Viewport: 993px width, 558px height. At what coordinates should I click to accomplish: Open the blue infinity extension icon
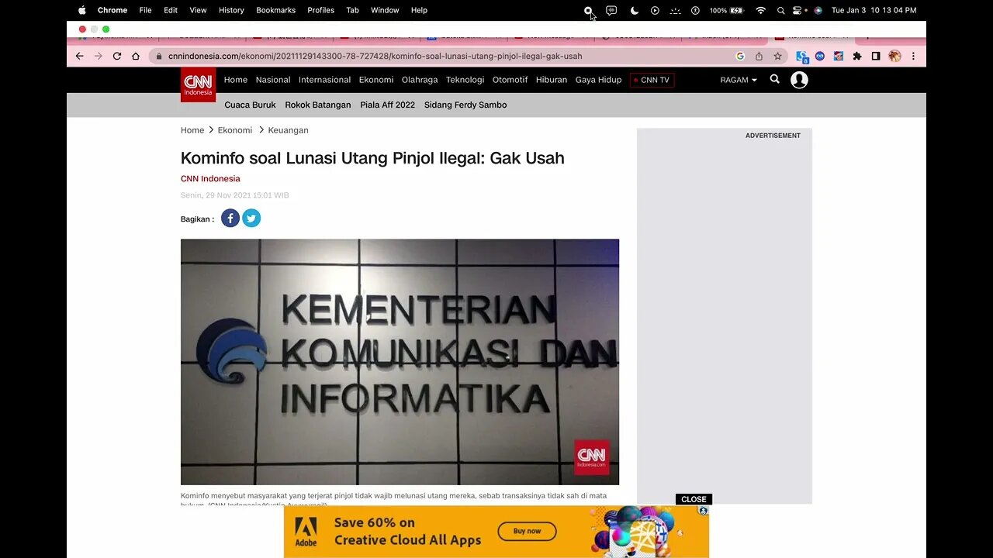point(820,56)
